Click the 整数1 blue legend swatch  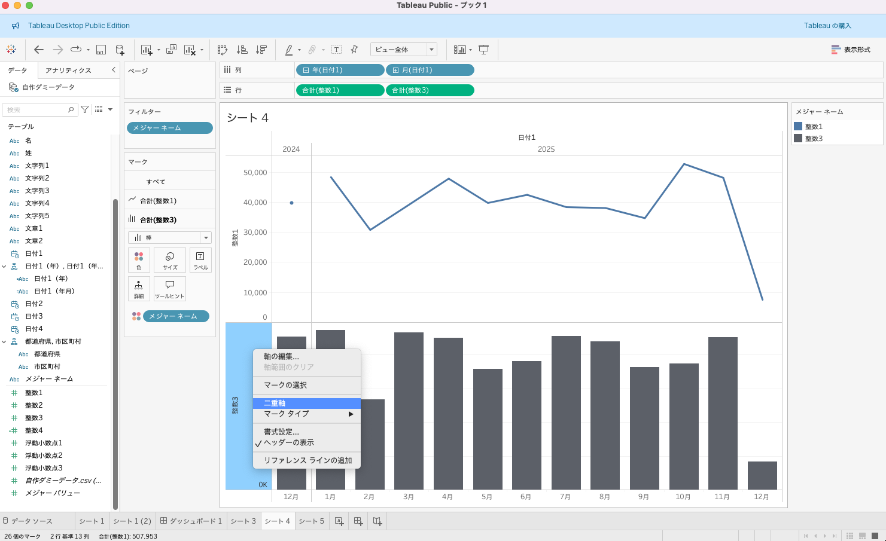(x=798, y=127)
